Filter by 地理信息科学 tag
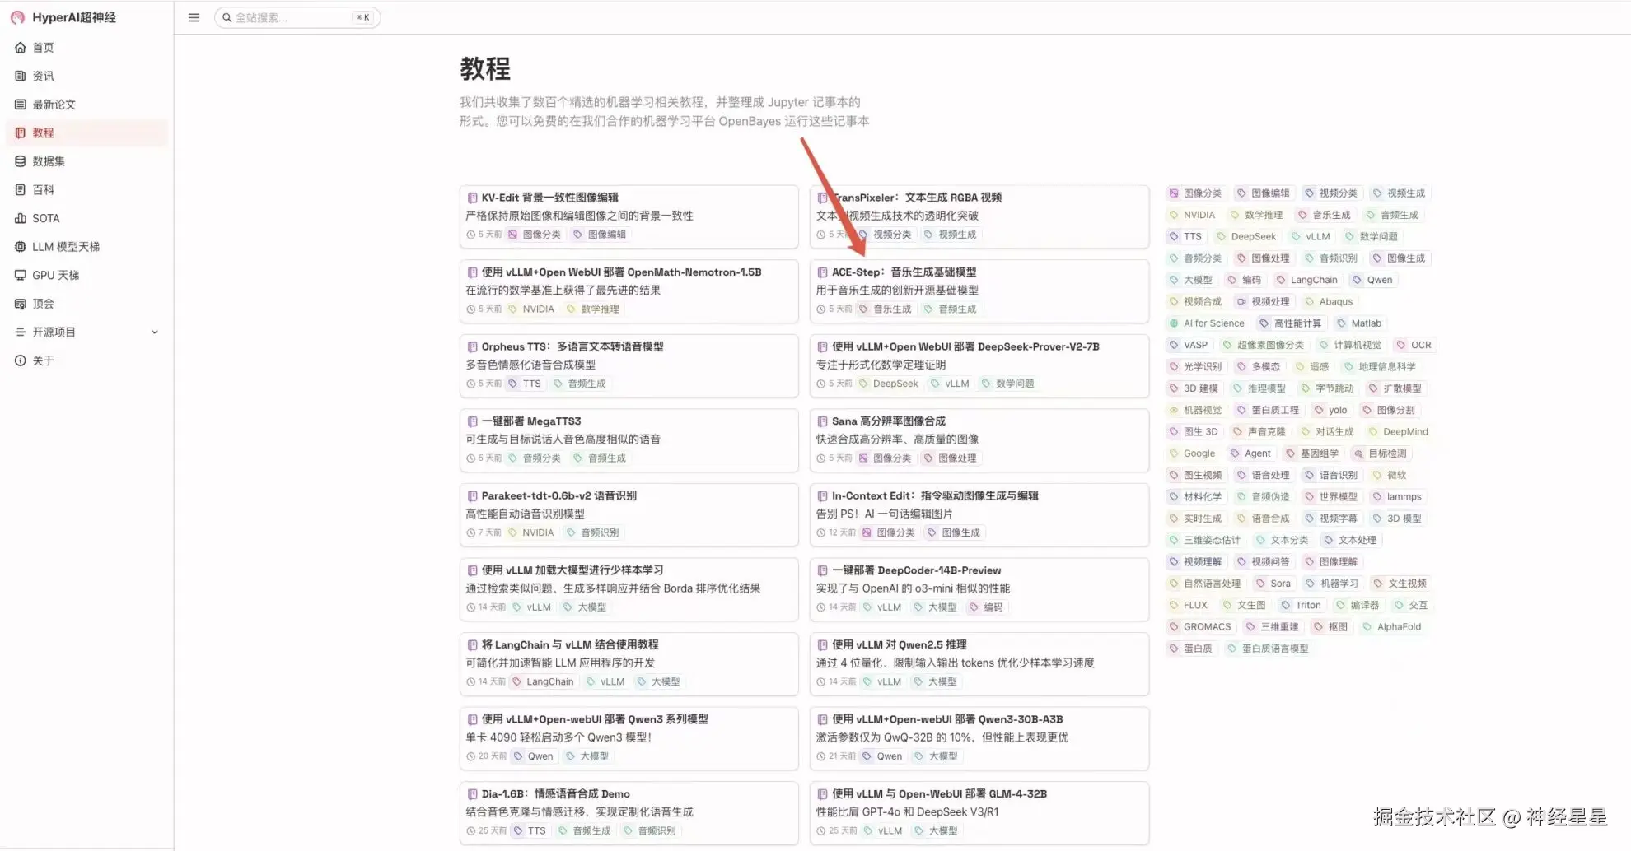This screenshot has height=851, width=1631. coord(1380,366)
